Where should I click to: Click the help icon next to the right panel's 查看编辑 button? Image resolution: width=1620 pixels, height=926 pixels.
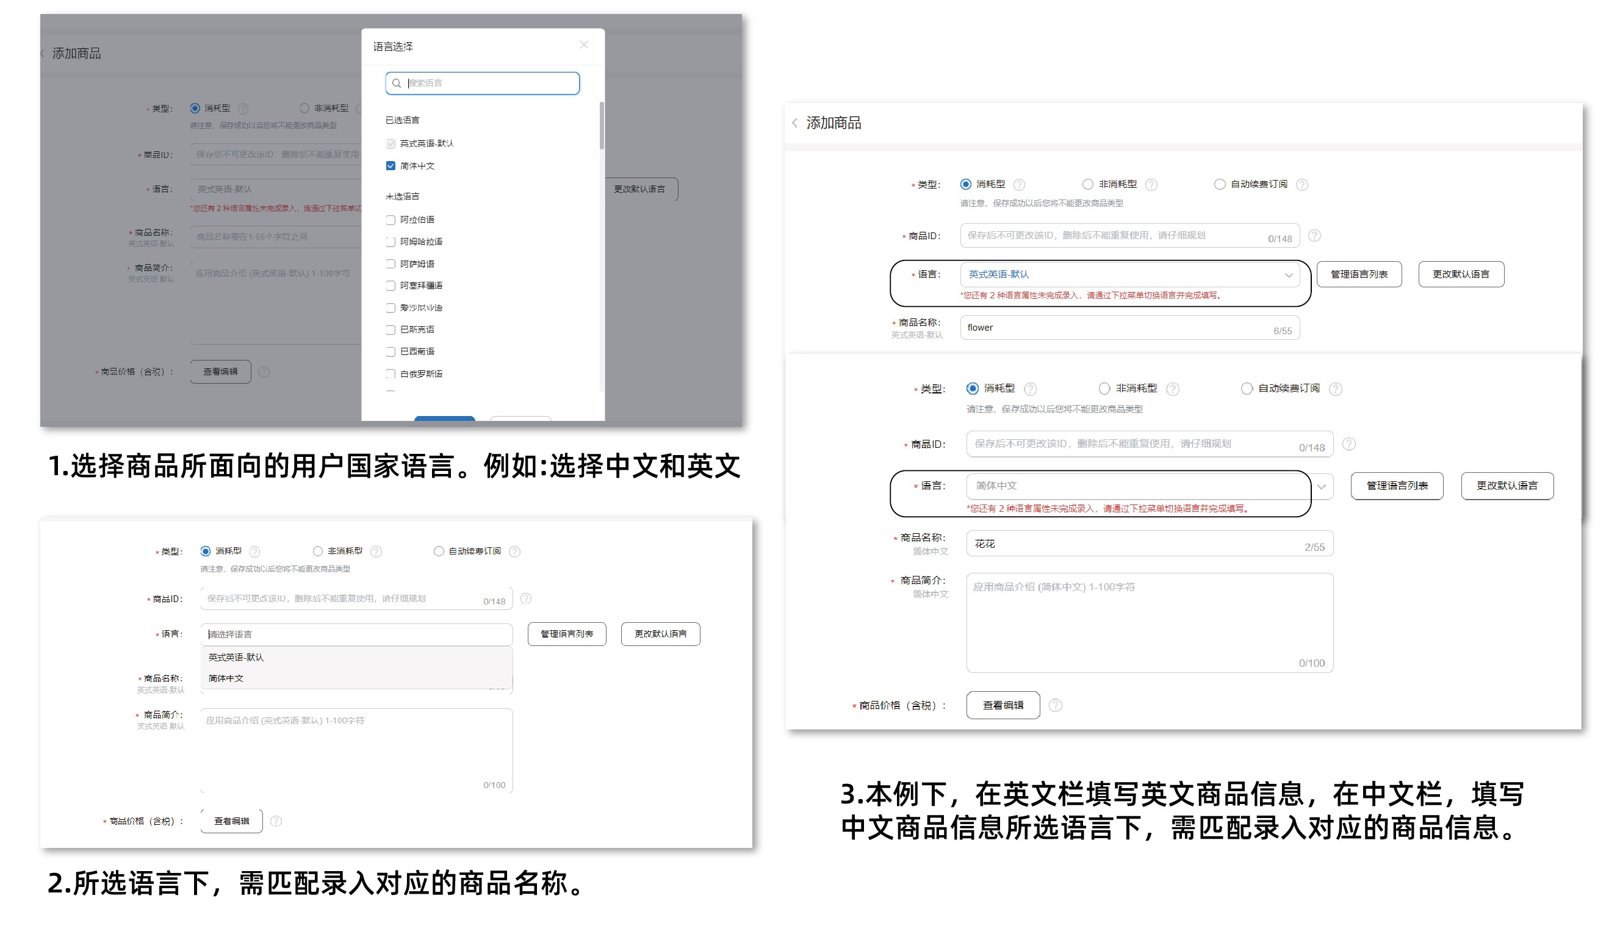[1055, 705]
